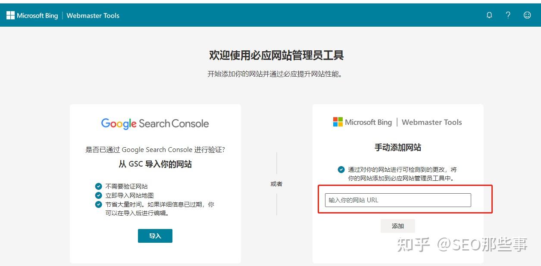Open the notifications bell icon
The width and height of the screenshot is (541, 266).
coord(489,15)
